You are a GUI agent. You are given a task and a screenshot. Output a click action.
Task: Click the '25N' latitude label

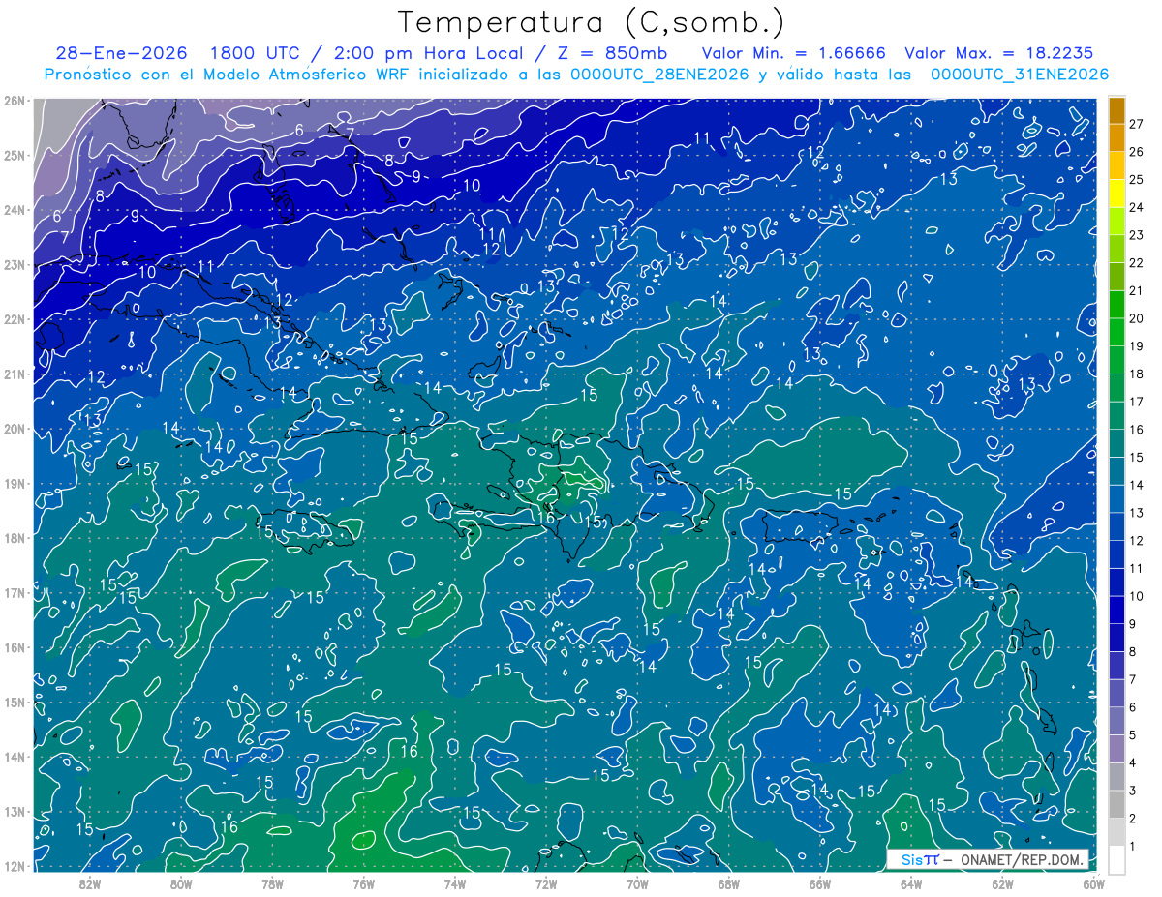click(x=14, y=155)
